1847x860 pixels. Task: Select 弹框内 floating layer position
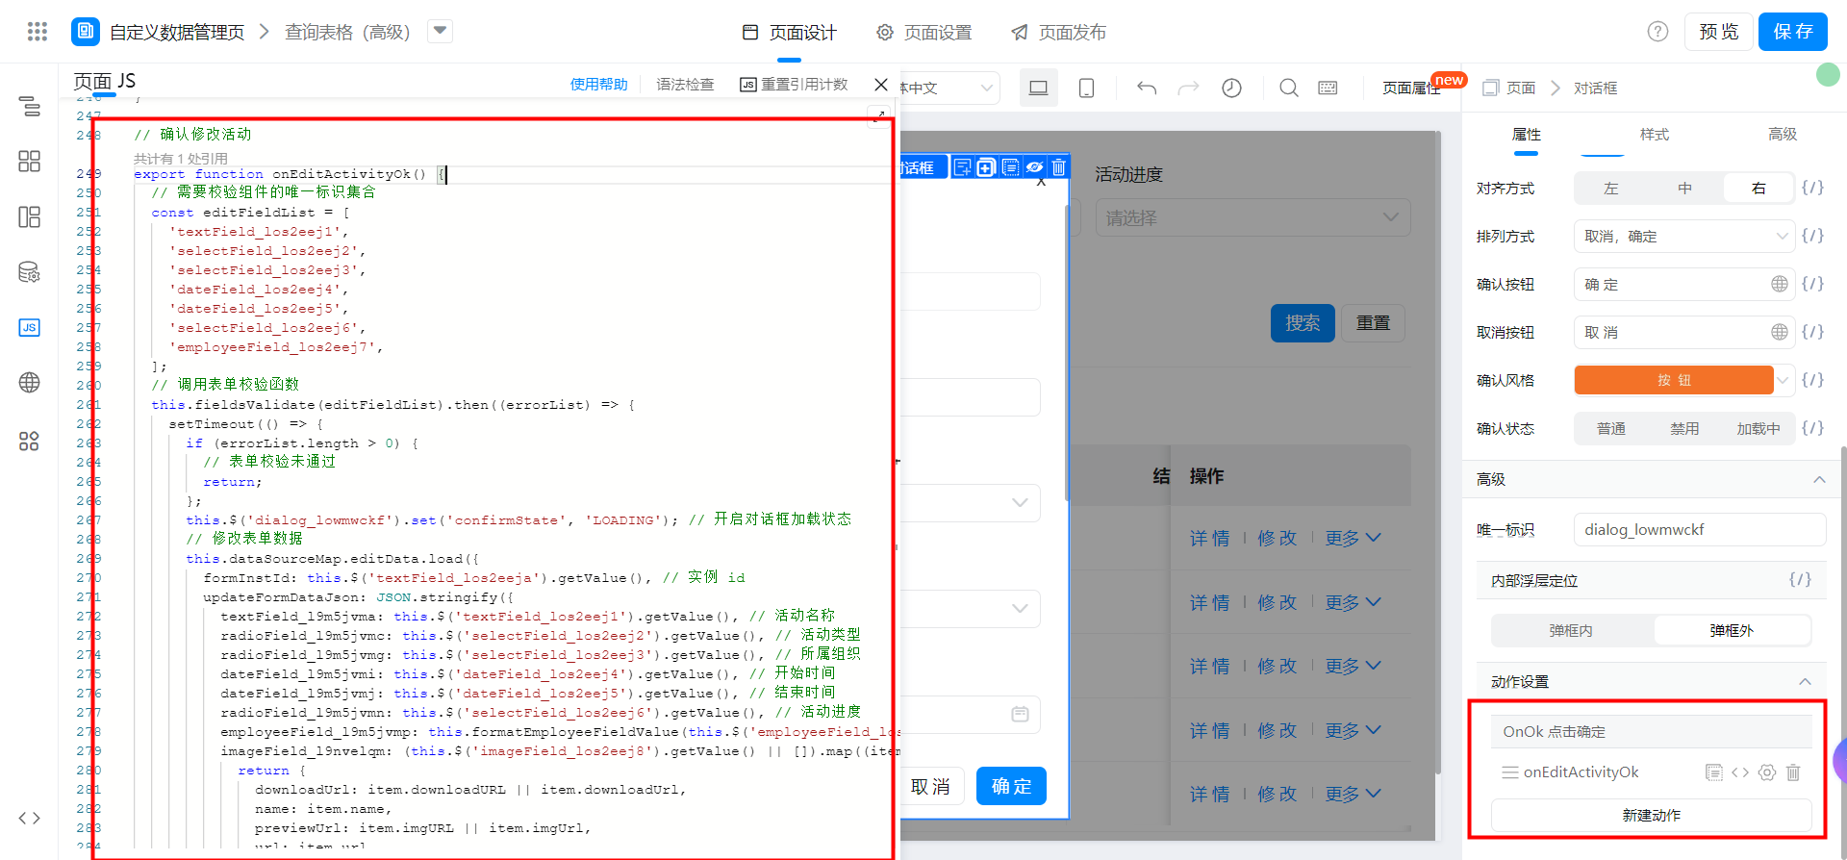tap(1571, 631)
